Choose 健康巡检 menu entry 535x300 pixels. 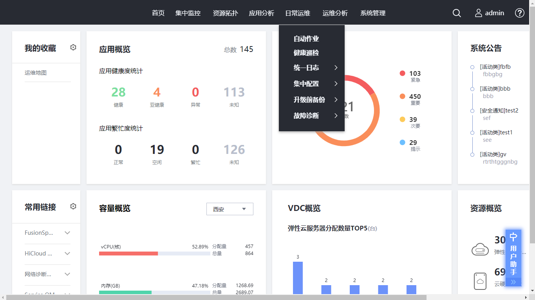(x=306, y=53)
